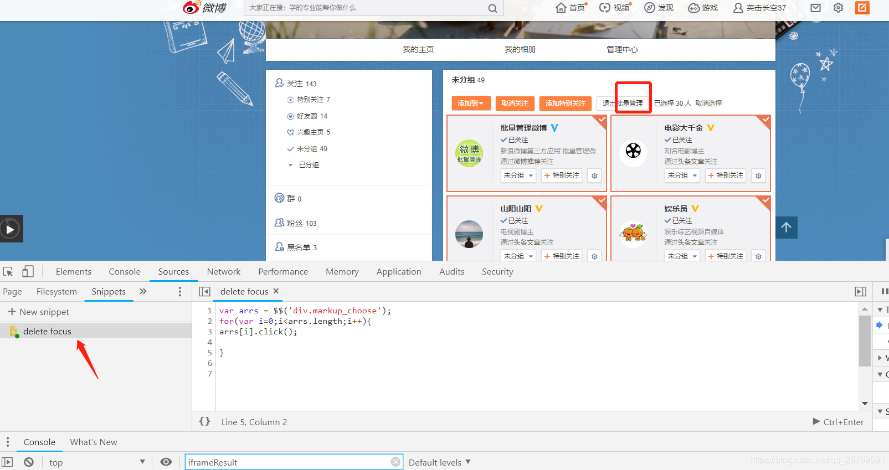Open 未分组 dropdown on 娱乐员 card
Image resolution: width=889 pixels, height=470 pixels.
point(682,256)
